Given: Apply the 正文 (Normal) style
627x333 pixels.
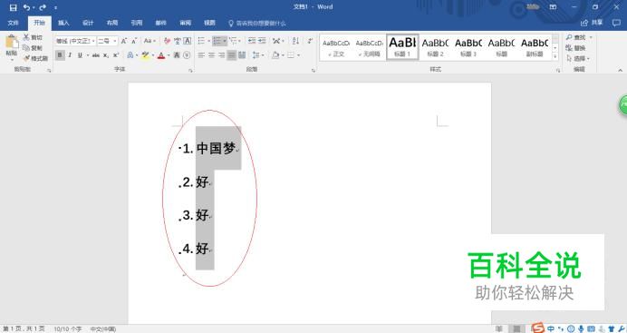Looking at the screenshot, I should 336,47.
